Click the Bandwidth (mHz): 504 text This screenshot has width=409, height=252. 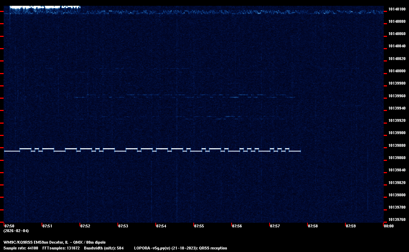click(x=104, y=248)
